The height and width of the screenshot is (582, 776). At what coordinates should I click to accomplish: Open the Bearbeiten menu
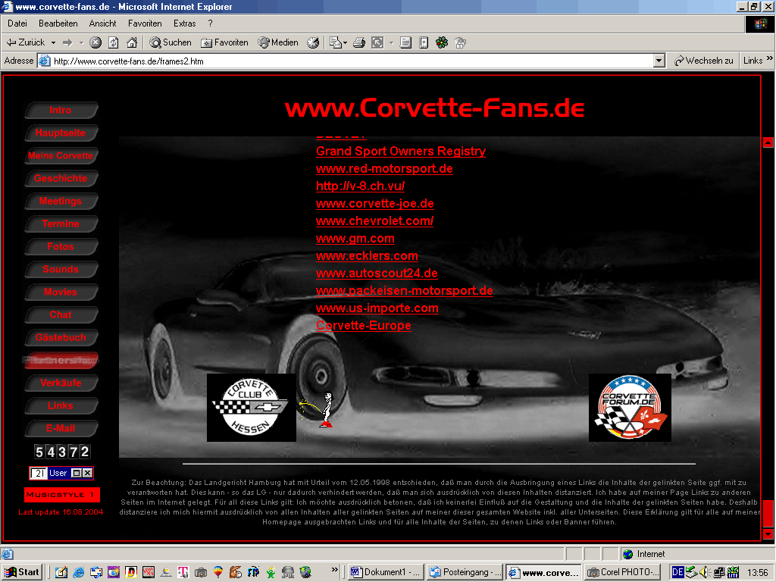pos(58,23)
